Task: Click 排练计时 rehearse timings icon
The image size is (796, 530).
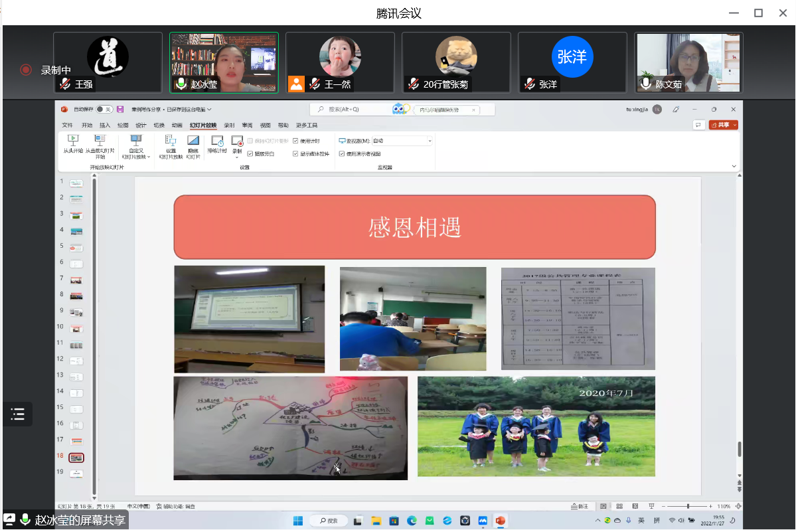Action: pos(217,141)
